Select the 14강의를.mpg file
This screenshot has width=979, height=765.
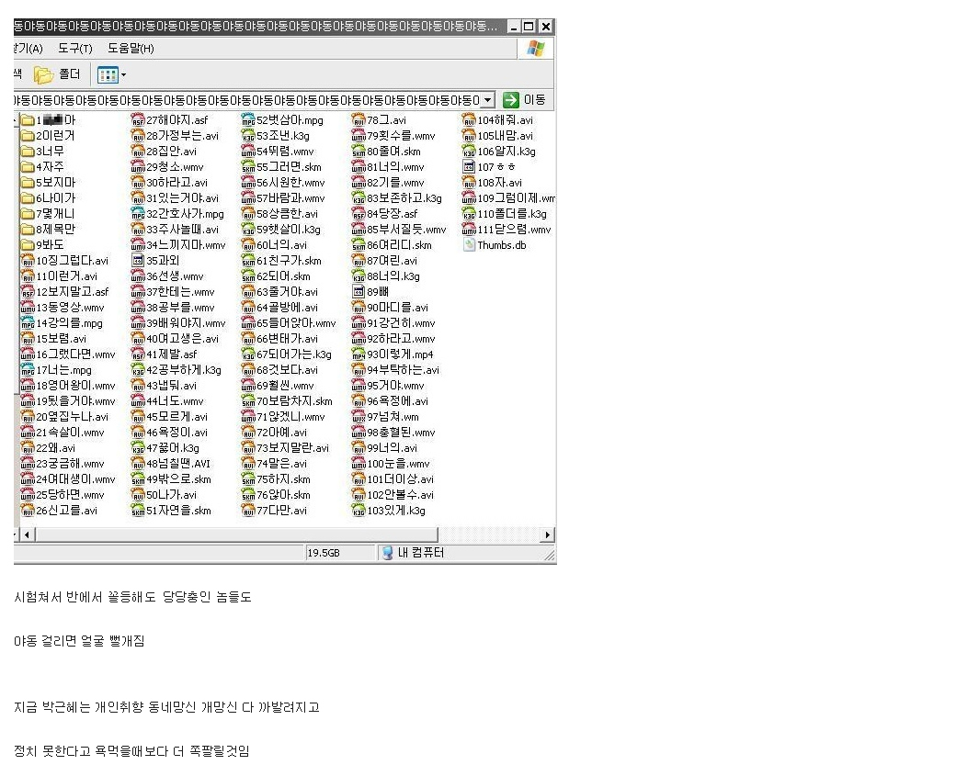coord(62,323)
